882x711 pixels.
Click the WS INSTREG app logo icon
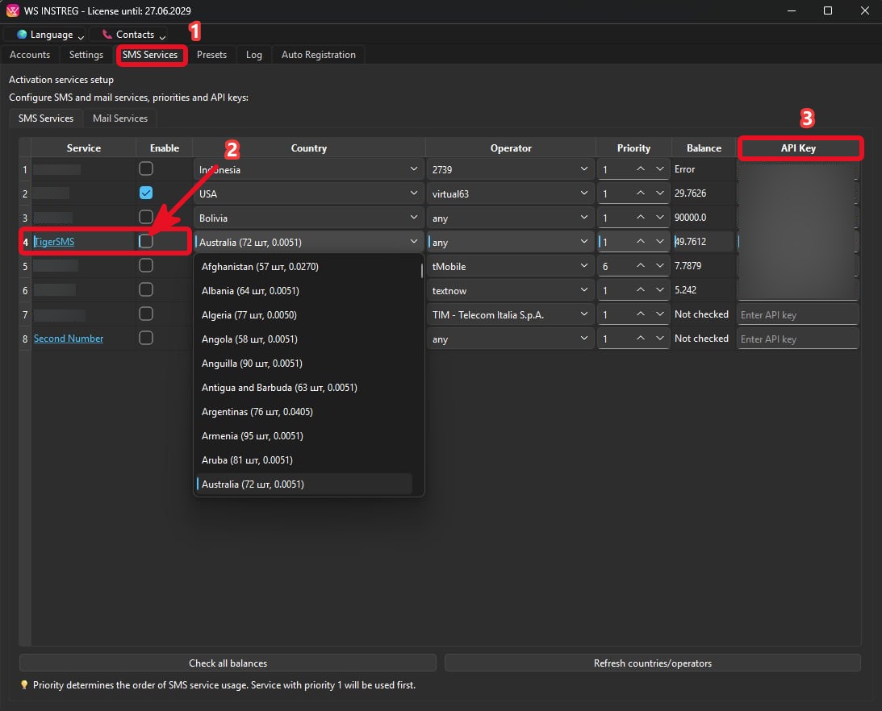point(12,10)
